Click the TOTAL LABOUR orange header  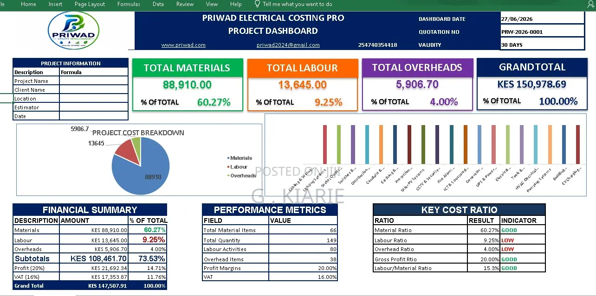coord(302,68)
